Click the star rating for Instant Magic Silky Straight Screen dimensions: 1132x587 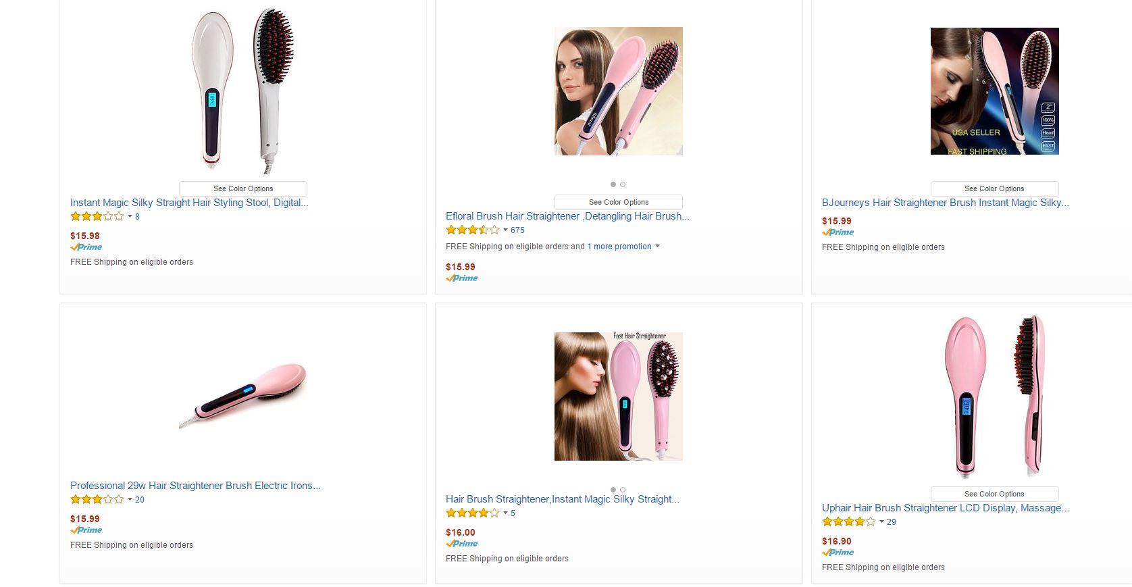pos(97,217)
